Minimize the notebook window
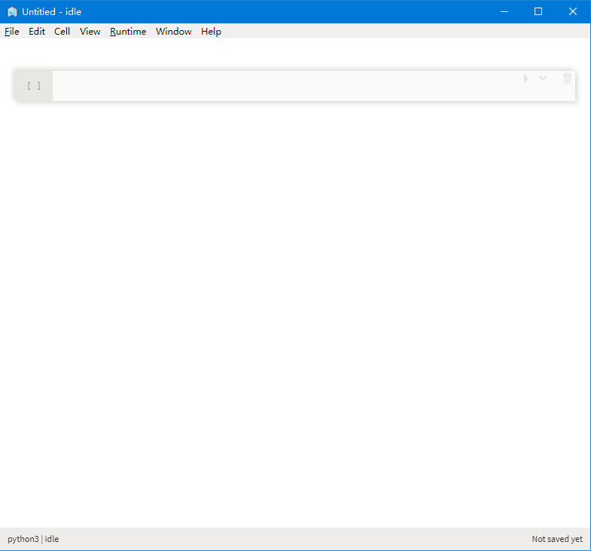 504,12
